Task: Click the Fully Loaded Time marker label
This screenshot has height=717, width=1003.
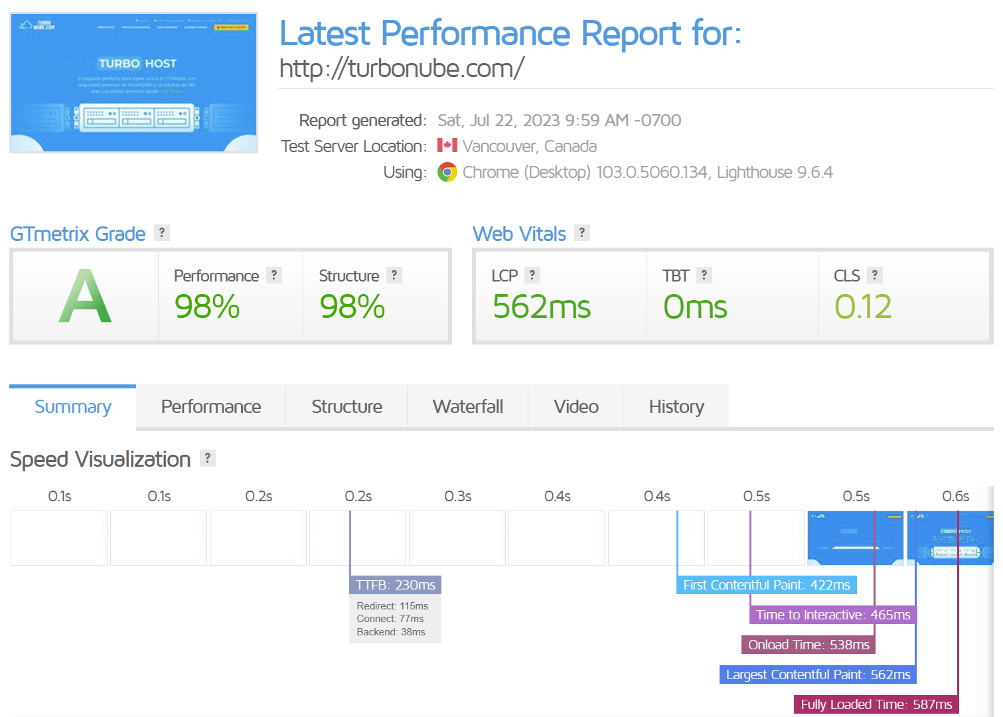Action: [x=876, y=704]
